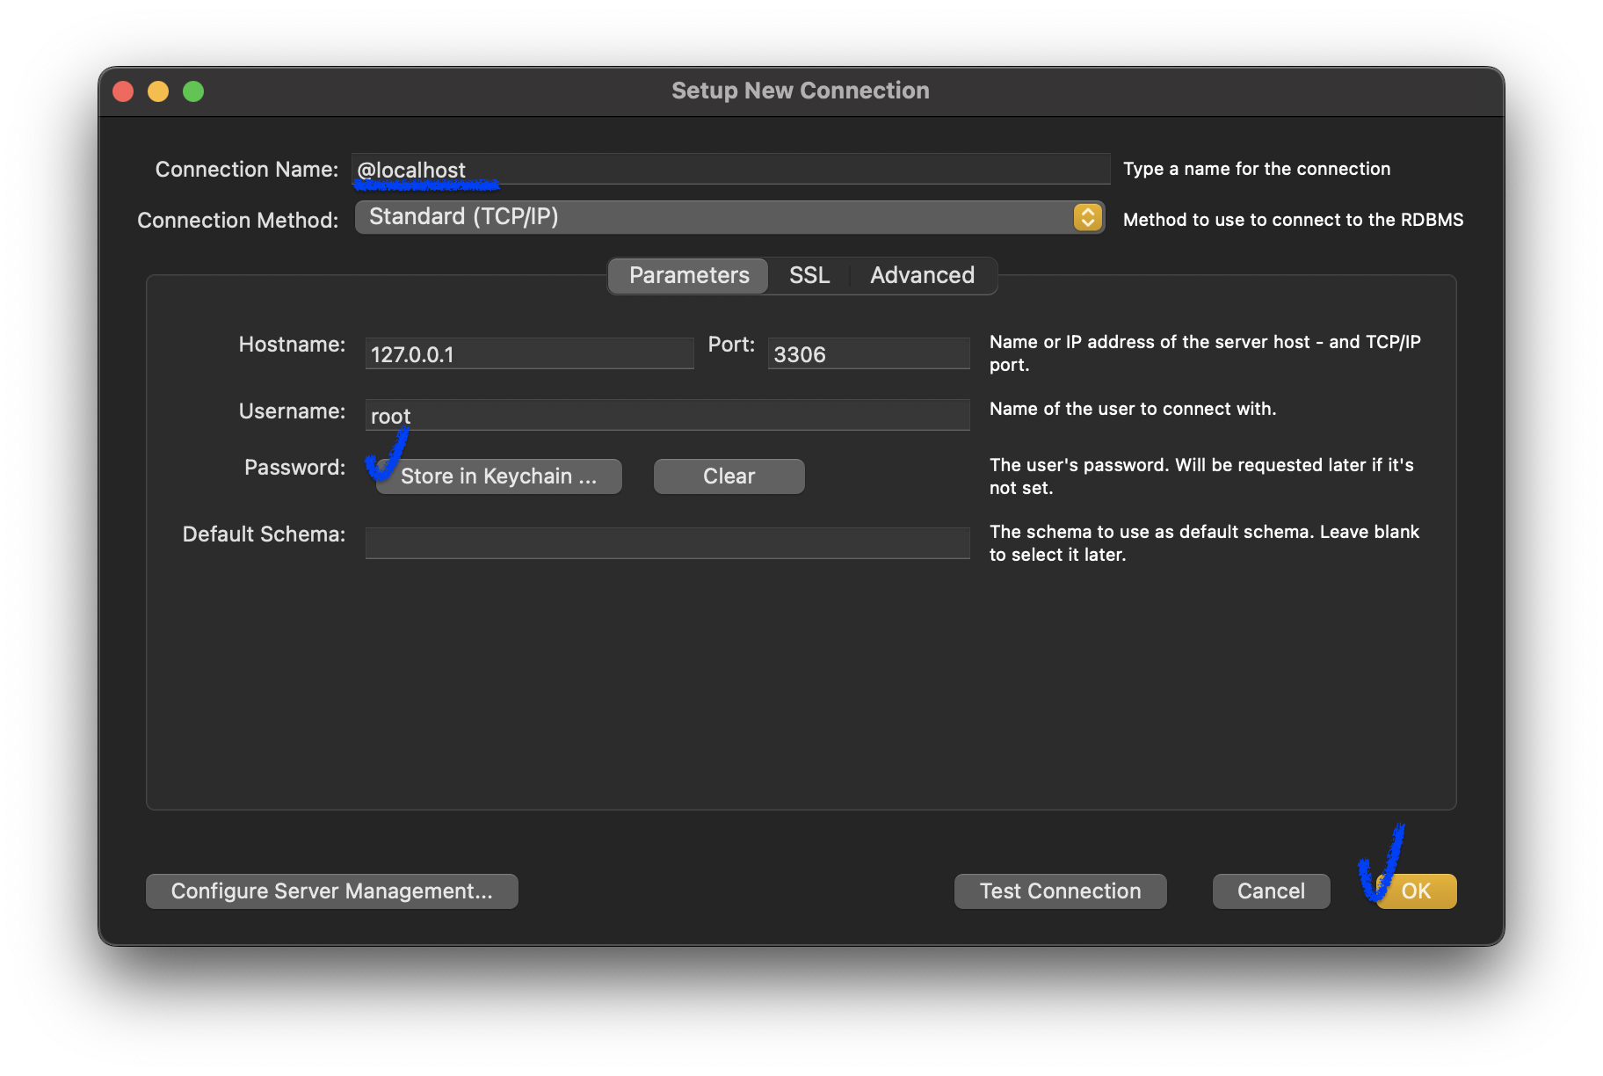This screenshot has width=1603, height=1076.
Task: Click the Hostname: label
Action: click(x=292, y=345)
